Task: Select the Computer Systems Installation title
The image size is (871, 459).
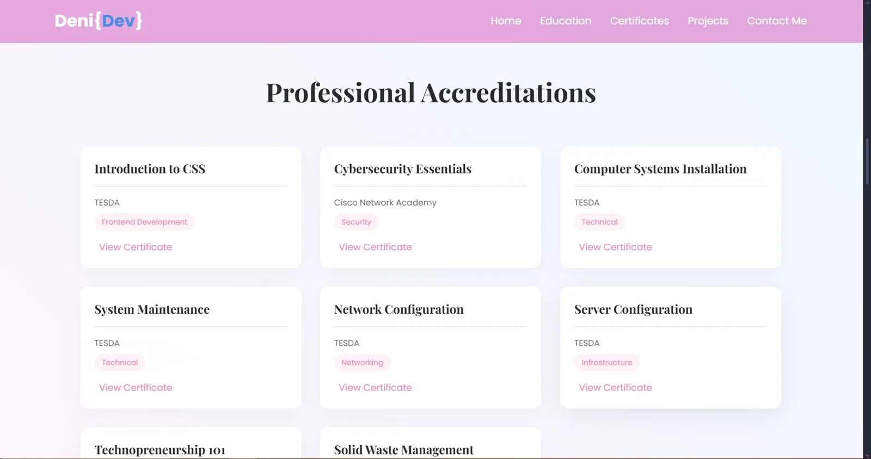Action: [x=660, y=169]
